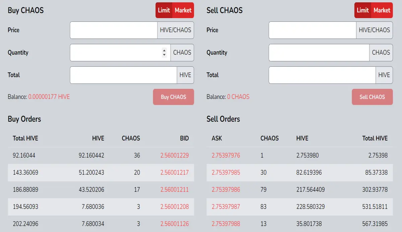
Task: Increase buy Quantity with the up arrow
Action: pyautogui.click(x=164, y=50)
